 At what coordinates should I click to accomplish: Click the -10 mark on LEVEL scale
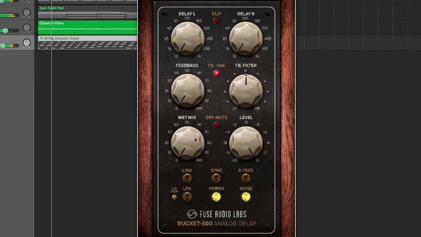pos(246,122)
